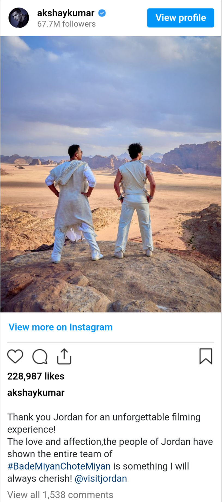Screen dimensions: 222x502
Task: Save the post using the bookmark icon
Action: click(x=206, y=356)
